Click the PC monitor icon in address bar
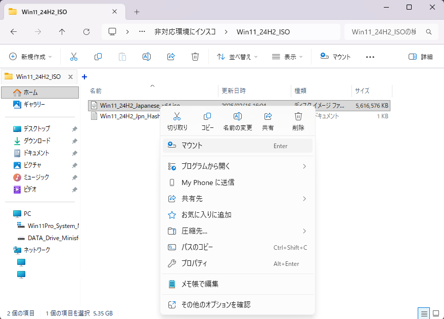444x319 pixels. [112, 32]
